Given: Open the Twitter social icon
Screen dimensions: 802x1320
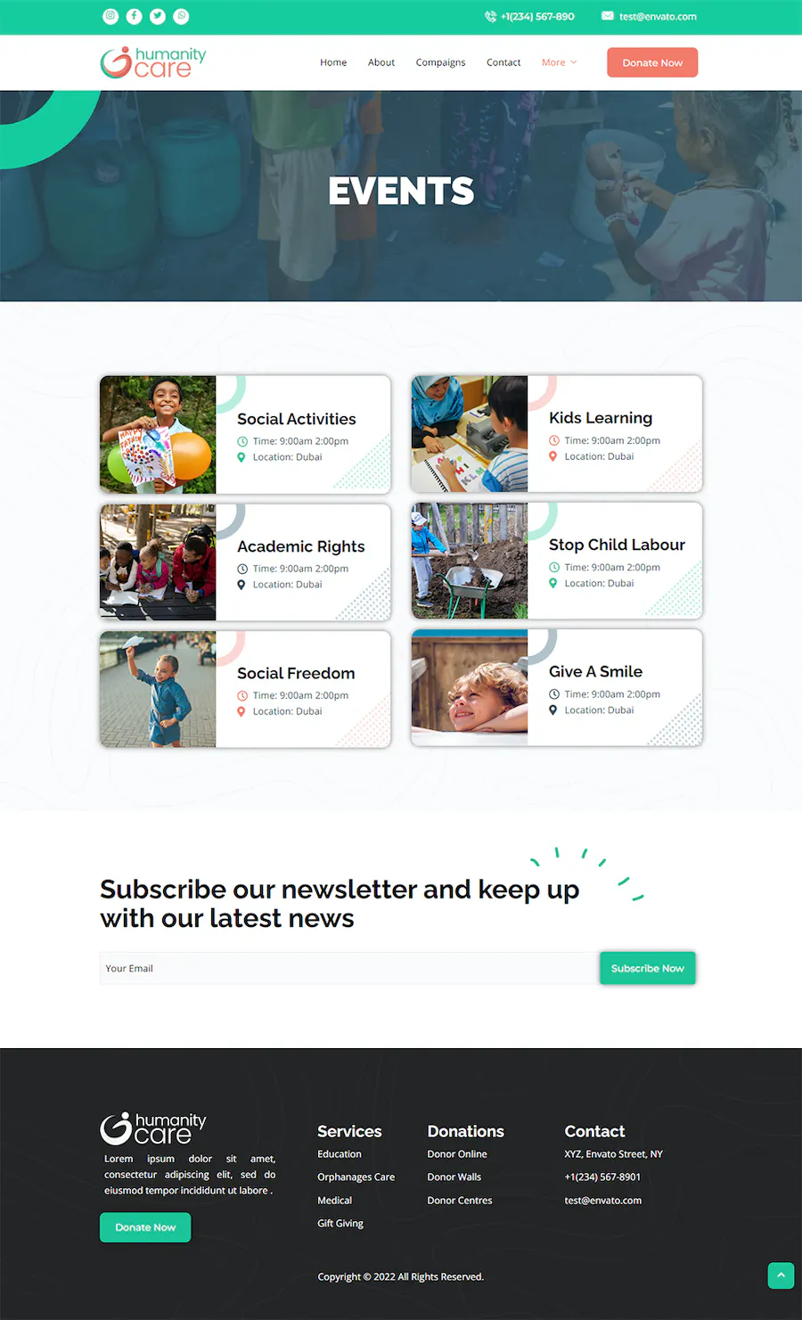Looking at the screenshot, I should pos(158,16).
